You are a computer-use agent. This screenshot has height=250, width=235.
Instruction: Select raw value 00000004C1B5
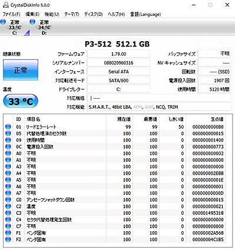pos(208,239)
